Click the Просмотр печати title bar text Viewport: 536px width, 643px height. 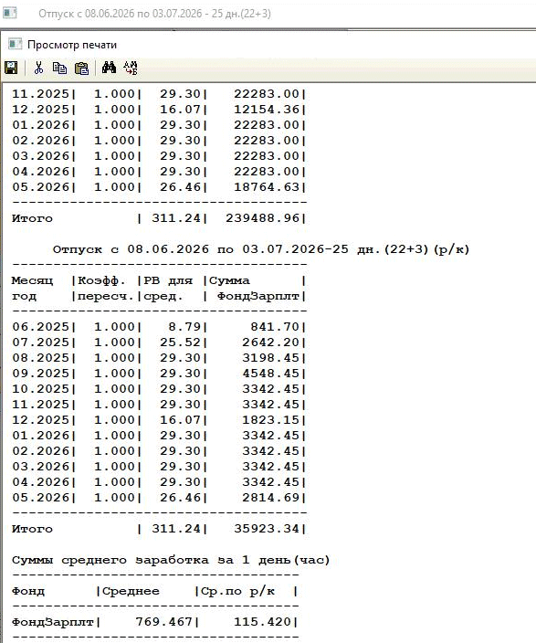click(x=72, y=45)
